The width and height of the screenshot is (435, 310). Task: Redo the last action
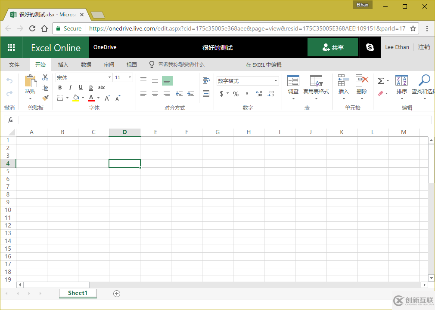9,93
